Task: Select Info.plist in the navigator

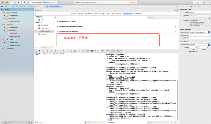Action: [13, 34]
